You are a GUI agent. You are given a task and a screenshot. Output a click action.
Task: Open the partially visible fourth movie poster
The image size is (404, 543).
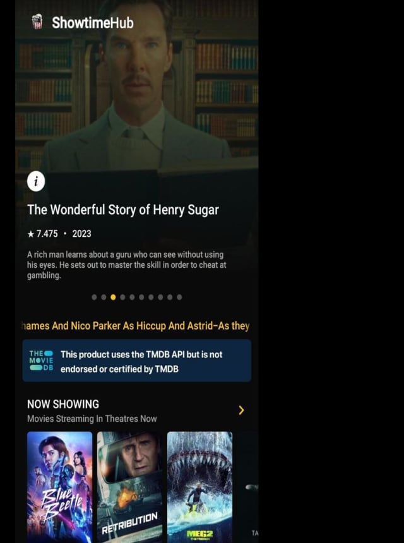pos(248,487)
